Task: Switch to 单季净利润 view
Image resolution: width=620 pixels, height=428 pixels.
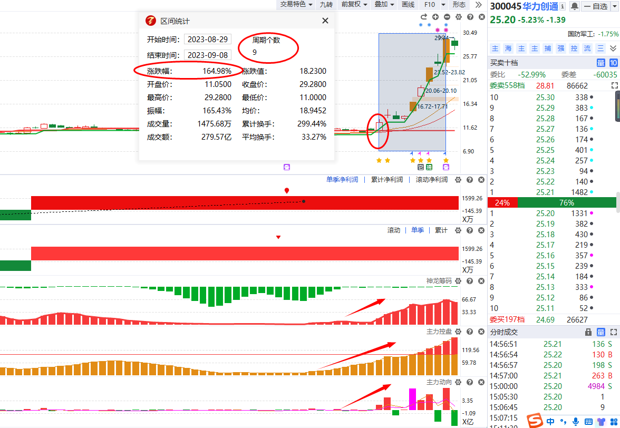Action: tap(342, 179)
